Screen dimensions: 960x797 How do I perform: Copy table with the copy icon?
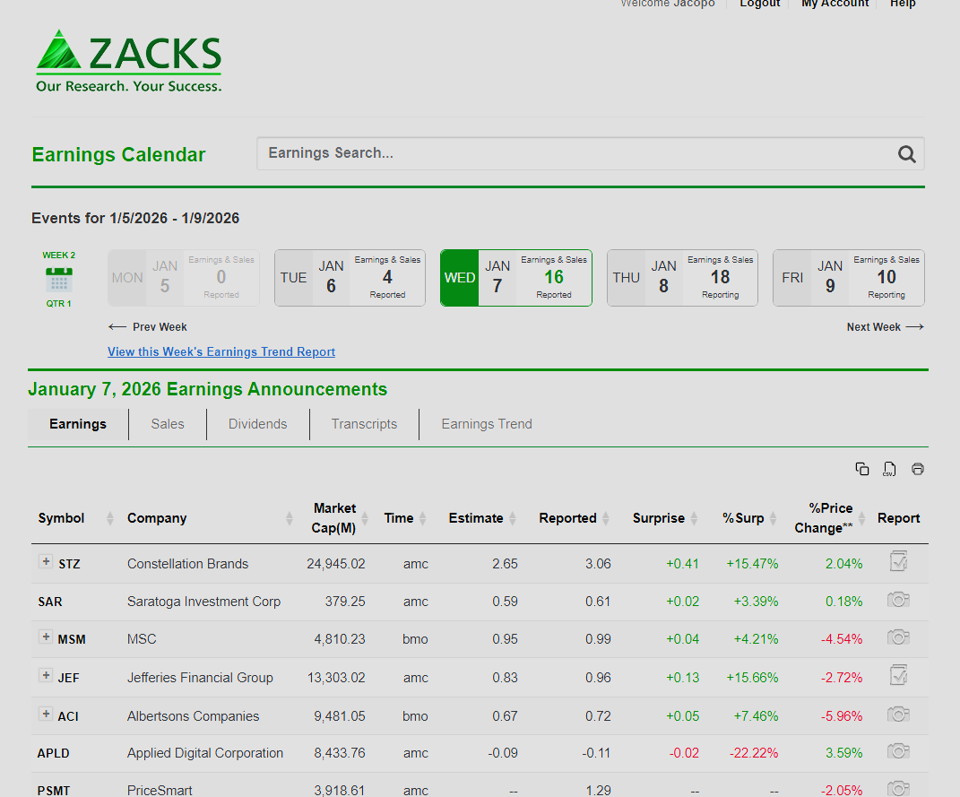(x=862, y=469)
